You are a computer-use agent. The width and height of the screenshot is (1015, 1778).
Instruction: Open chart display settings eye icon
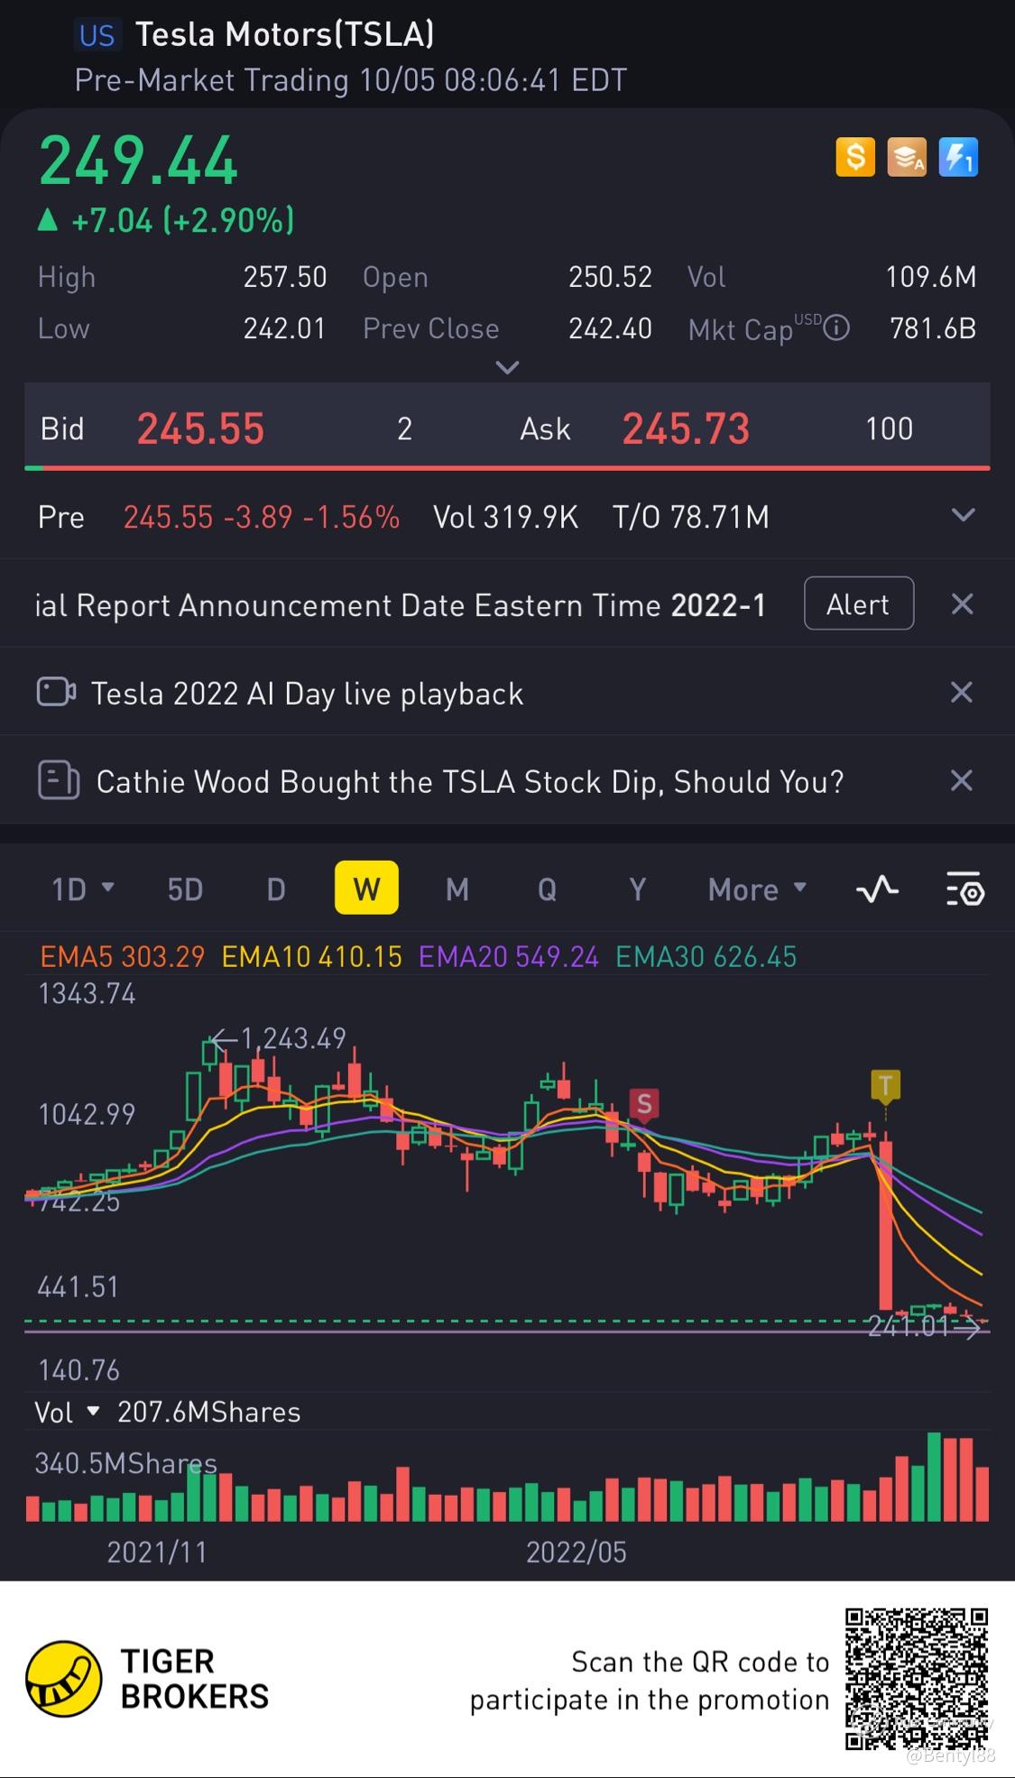[x=964, y=889]
